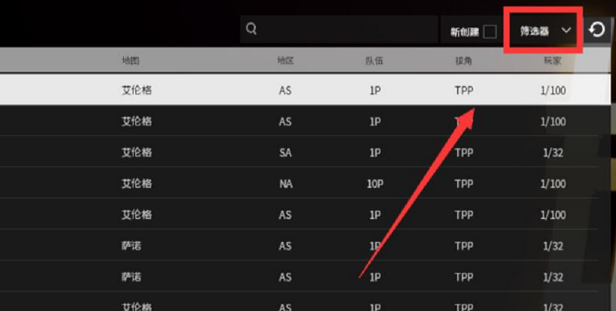Click the TPP cell in the NA row
The width and height of the screenshot is (616, 311).
pyautogui.click(x=464, y=183)
